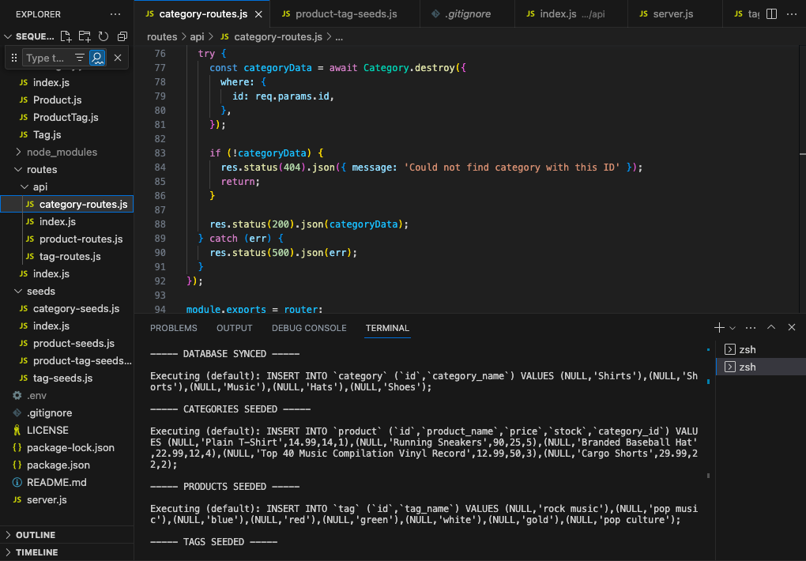Maximize the terminal panel
This screenshot has width=806, height=561.
click(770, 327)
